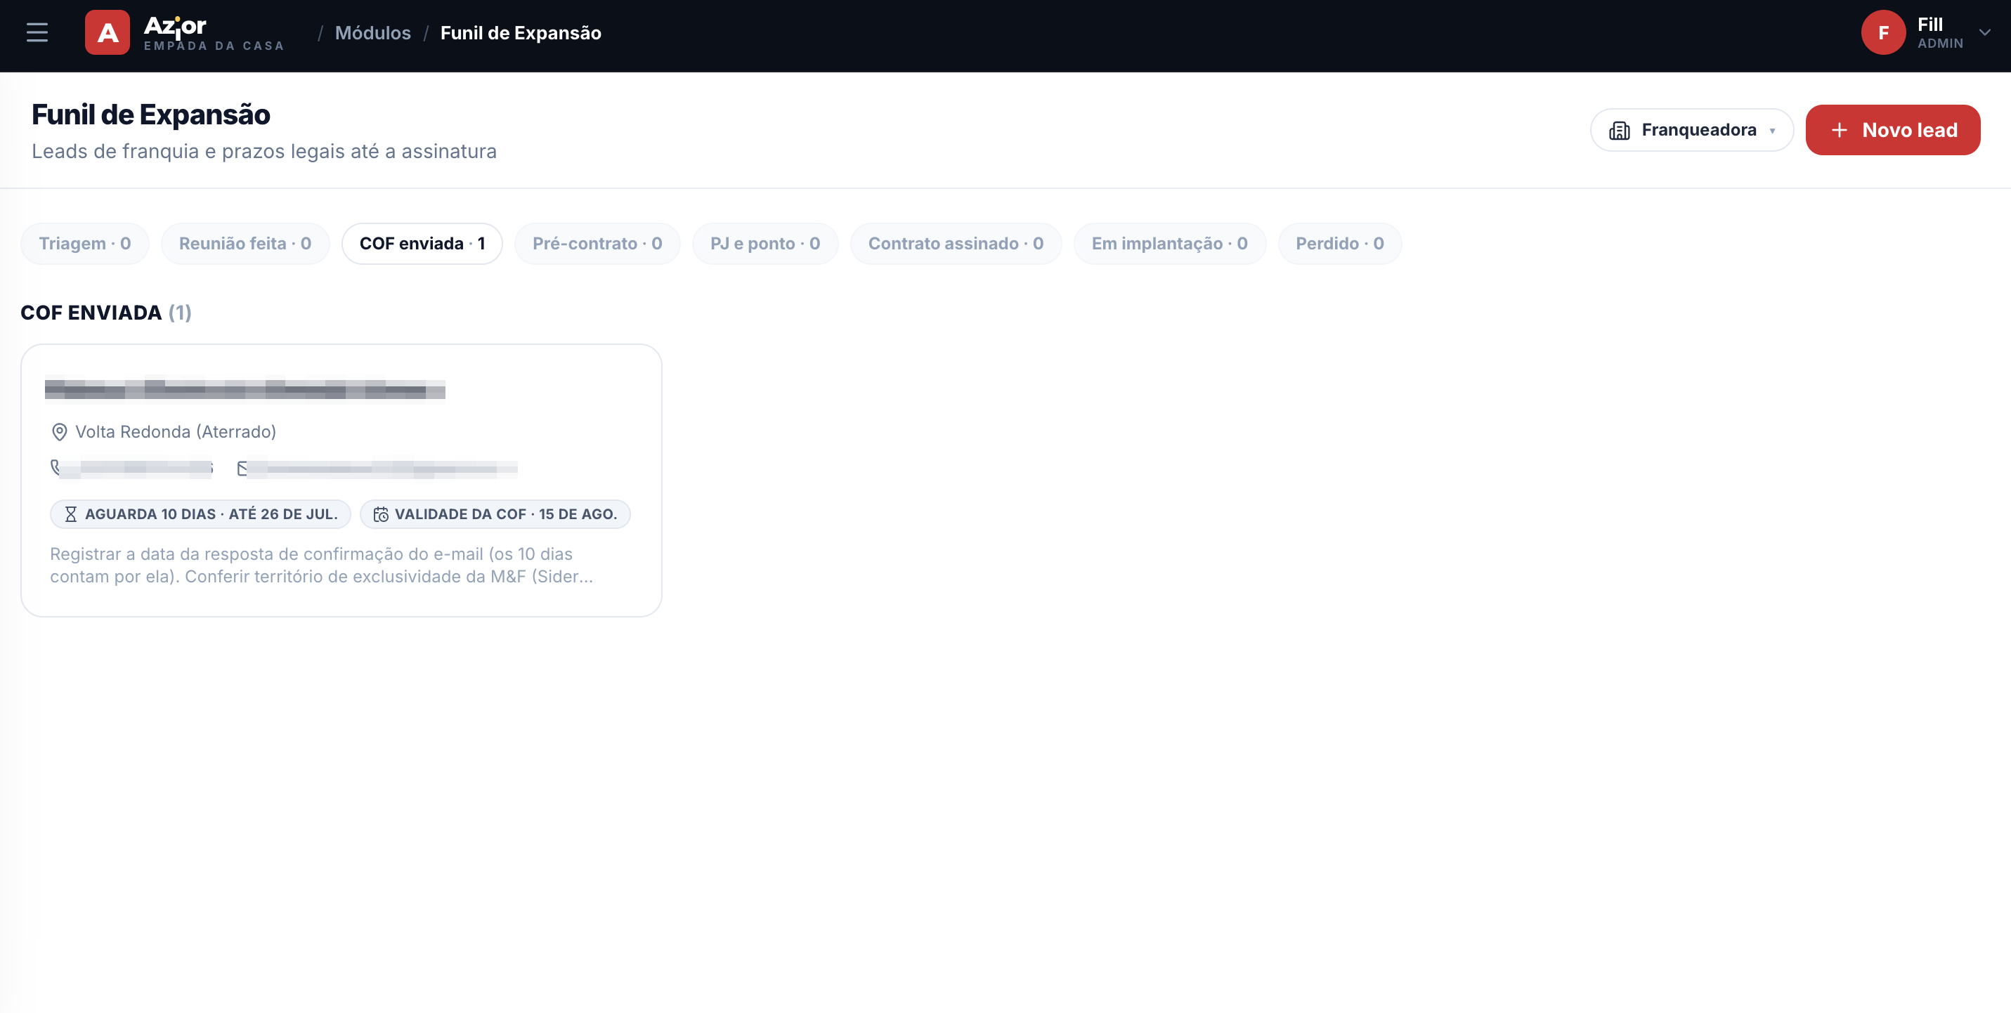Select the Reunião feita stage tab

[245, 244]
